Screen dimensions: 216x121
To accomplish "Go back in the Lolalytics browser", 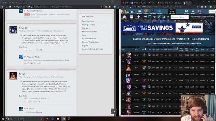I will point(123,7).
